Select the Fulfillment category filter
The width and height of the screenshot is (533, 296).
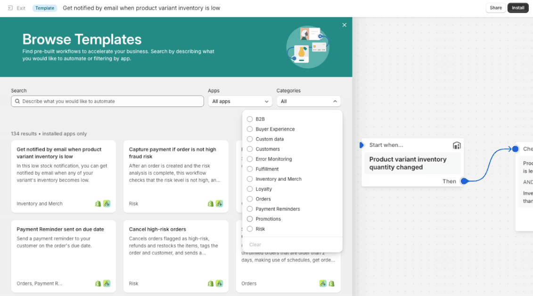250,169
